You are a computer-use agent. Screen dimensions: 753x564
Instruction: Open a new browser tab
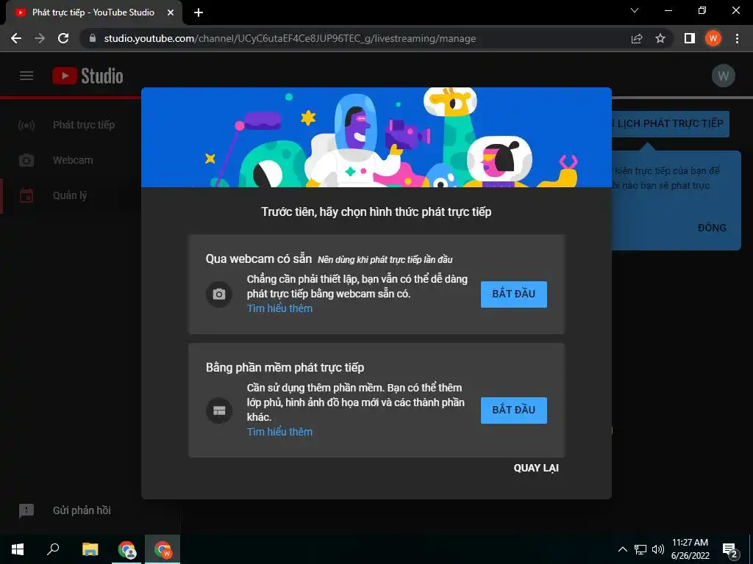(199, 12)
